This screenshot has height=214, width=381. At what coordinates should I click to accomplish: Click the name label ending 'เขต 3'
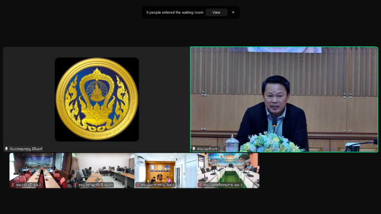coord(223,185)
